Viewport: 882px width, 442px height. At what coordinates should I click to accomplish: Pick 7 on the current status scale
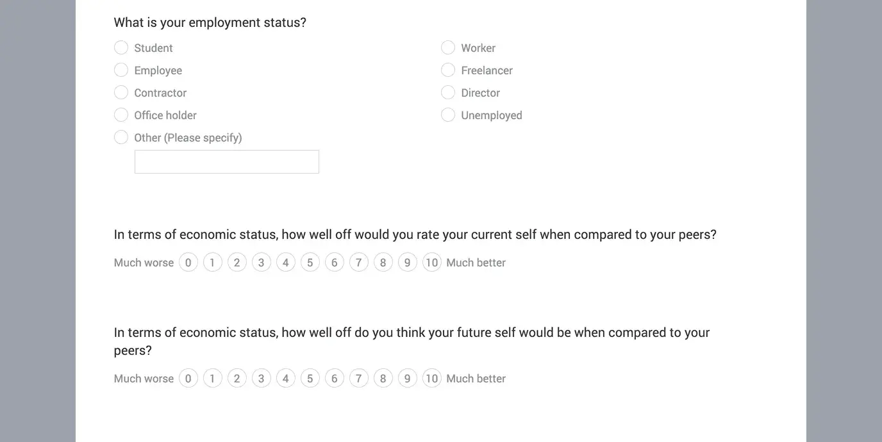pyautogui.click(x=358, y=262)
